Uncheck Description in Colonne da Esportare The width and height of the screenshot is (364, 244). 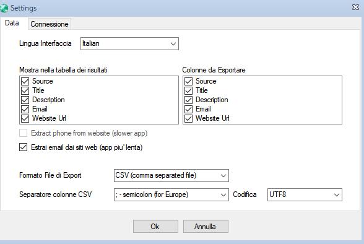188,100
